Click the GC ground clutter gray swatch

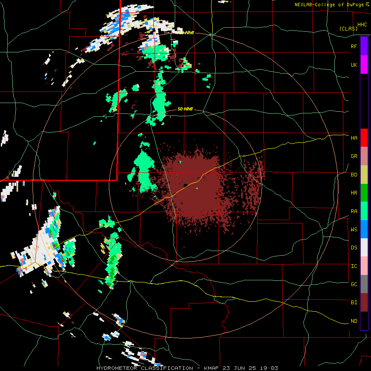pyautogui.click(x=364, y=284)
